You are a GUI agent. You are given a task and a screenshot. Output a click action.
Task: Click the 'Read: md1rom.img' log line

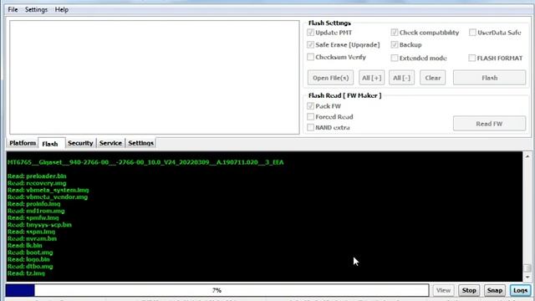[36, 211]
